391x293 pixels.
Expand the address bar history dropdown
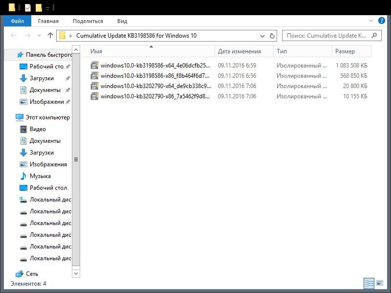click(x=262, y=36)
